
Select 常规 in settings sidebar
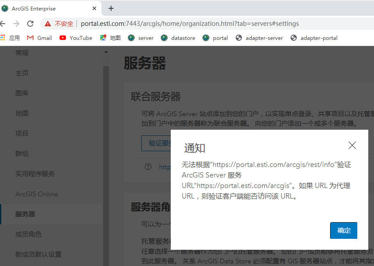point(22,53)
